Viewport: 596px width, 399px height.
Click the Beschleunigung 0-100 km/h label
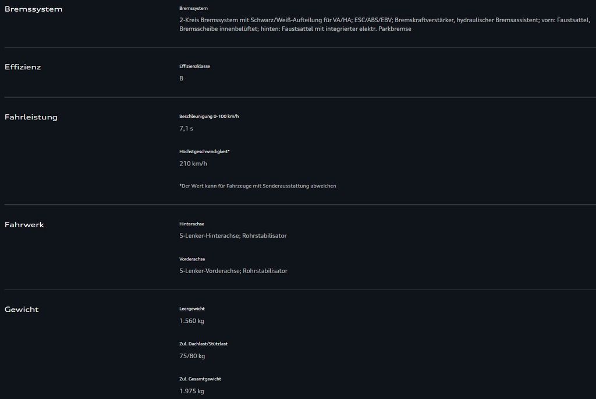pos(209,116)
